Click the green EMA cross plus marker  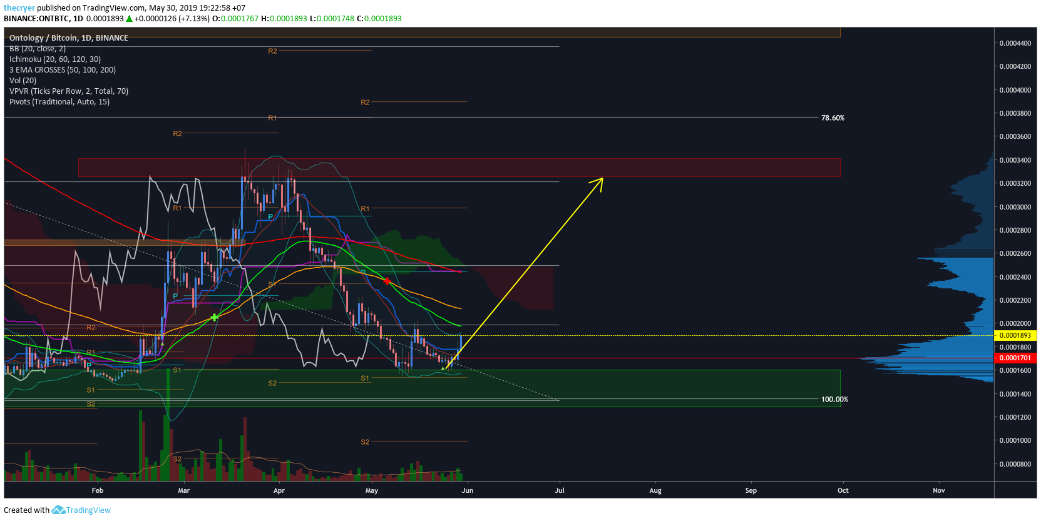pos(215,318)
